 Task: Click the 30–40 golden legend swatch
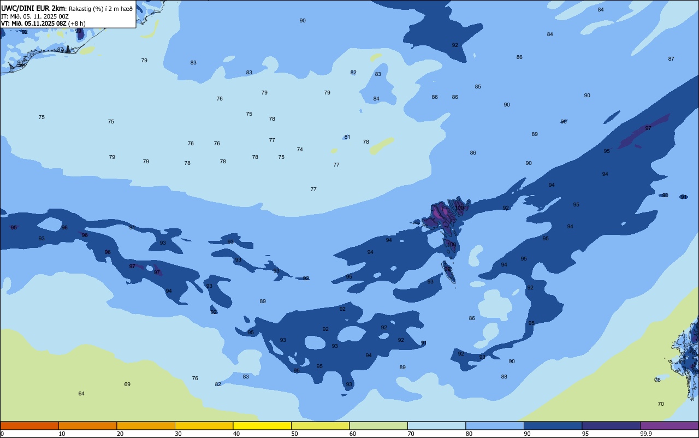click(204, 425)
